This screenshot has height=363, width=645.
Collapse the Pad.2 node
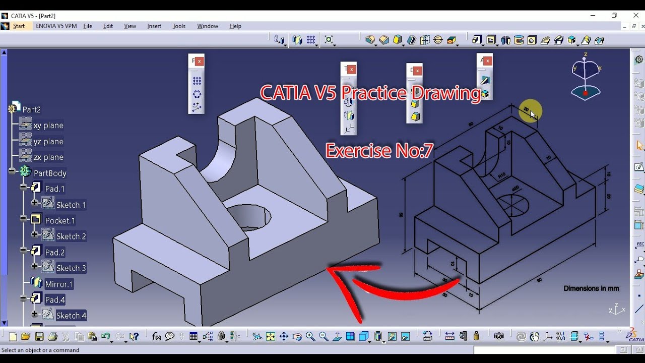[x=24, y=250]
